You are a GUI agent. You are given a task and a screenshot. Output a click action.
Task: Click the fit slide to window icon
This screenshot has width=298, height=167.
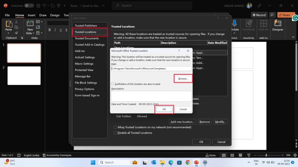(x=295, y=155)
